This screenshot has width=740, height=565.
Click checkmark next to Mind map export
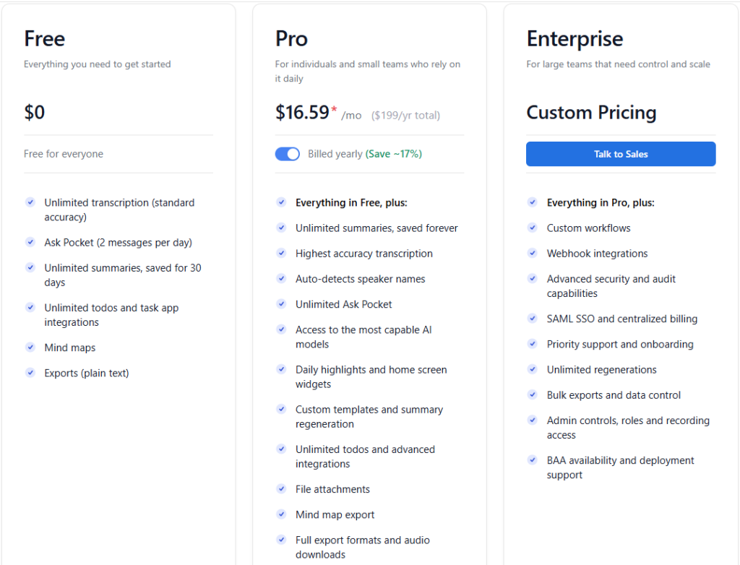(x=281, y=514)
